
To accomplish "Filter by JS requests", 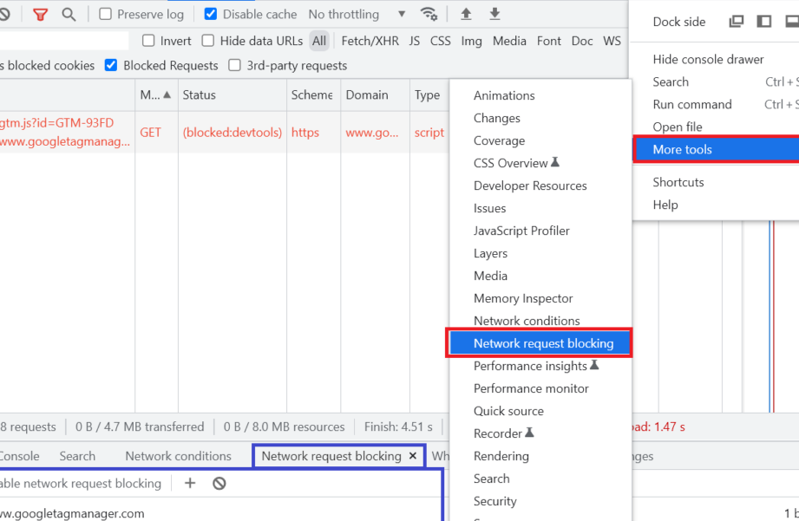I will coord(415,41).
